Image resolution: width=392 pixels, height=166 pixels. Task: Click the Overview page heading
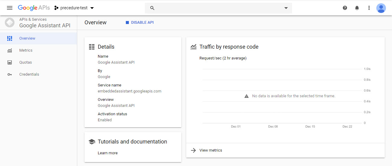(x=95, y=23)
